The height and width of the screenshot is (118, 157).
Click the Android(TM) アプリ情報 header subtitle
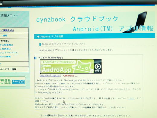coord(113,29)
